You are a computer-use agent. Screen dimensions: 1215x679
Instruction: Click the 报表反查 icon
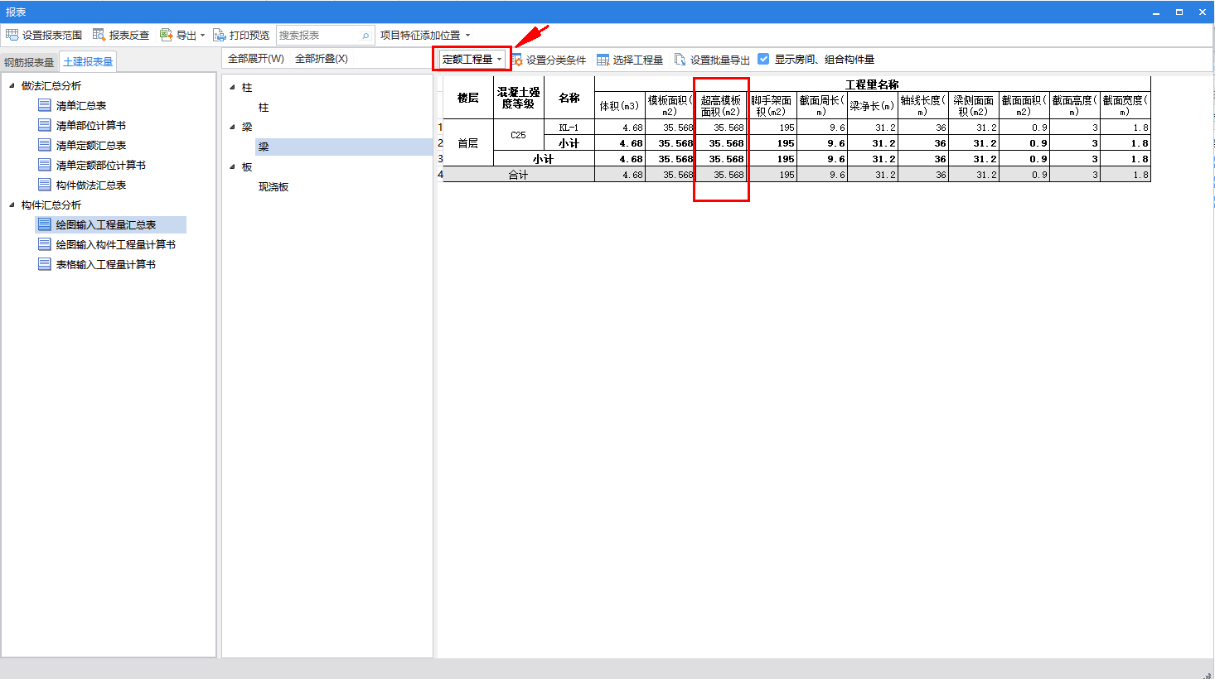click(99, 35)
